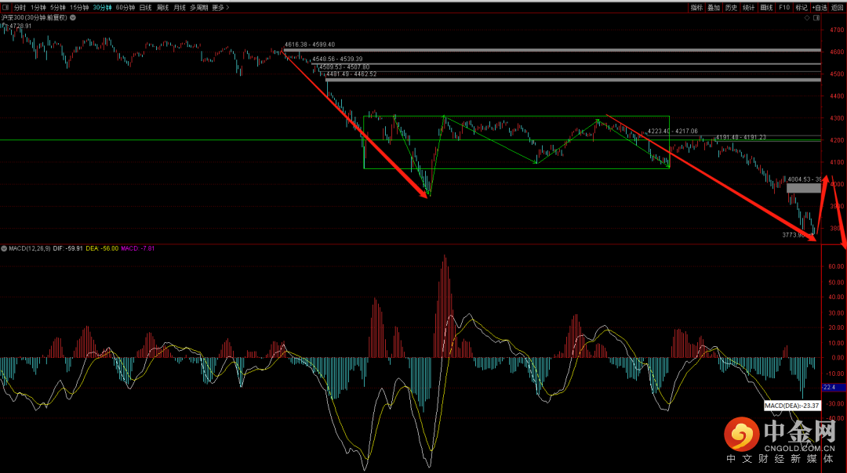Open the 多周期 multi-period view
This screenshot has width=847, height=473.
pos(200,7)
